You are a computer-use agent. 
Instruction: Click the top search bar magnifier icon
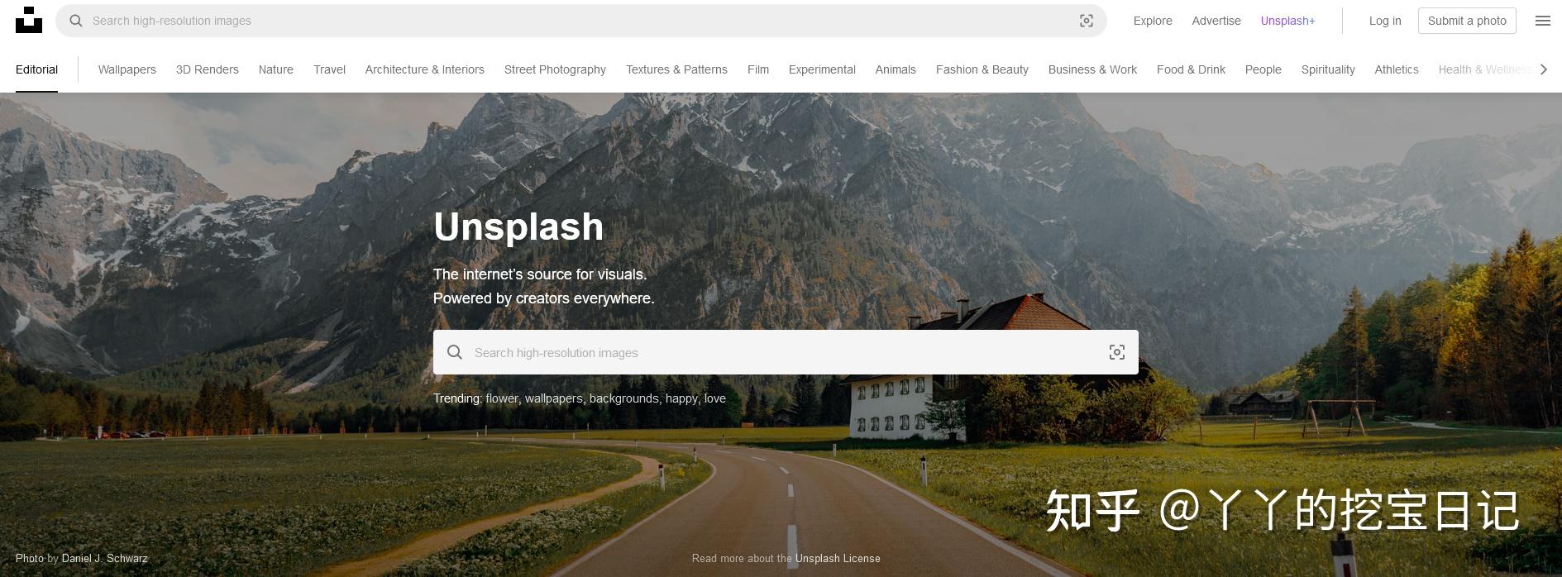76,21
